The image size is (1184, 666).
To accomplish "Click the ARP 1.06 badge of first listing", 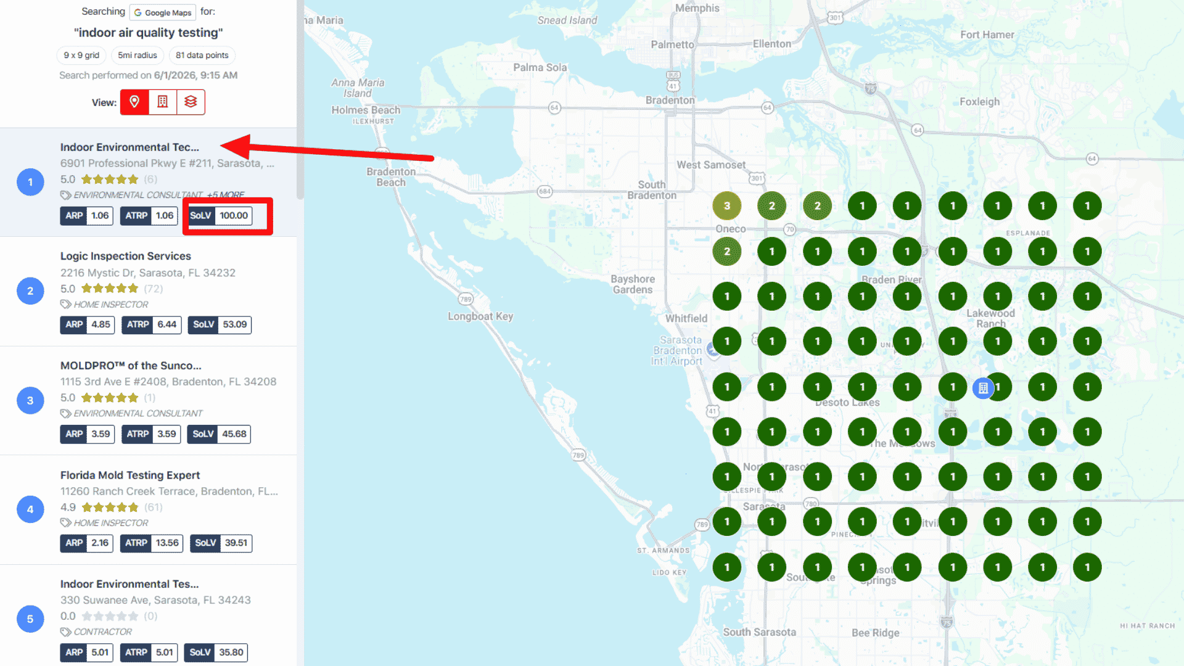I will [87, 215].
